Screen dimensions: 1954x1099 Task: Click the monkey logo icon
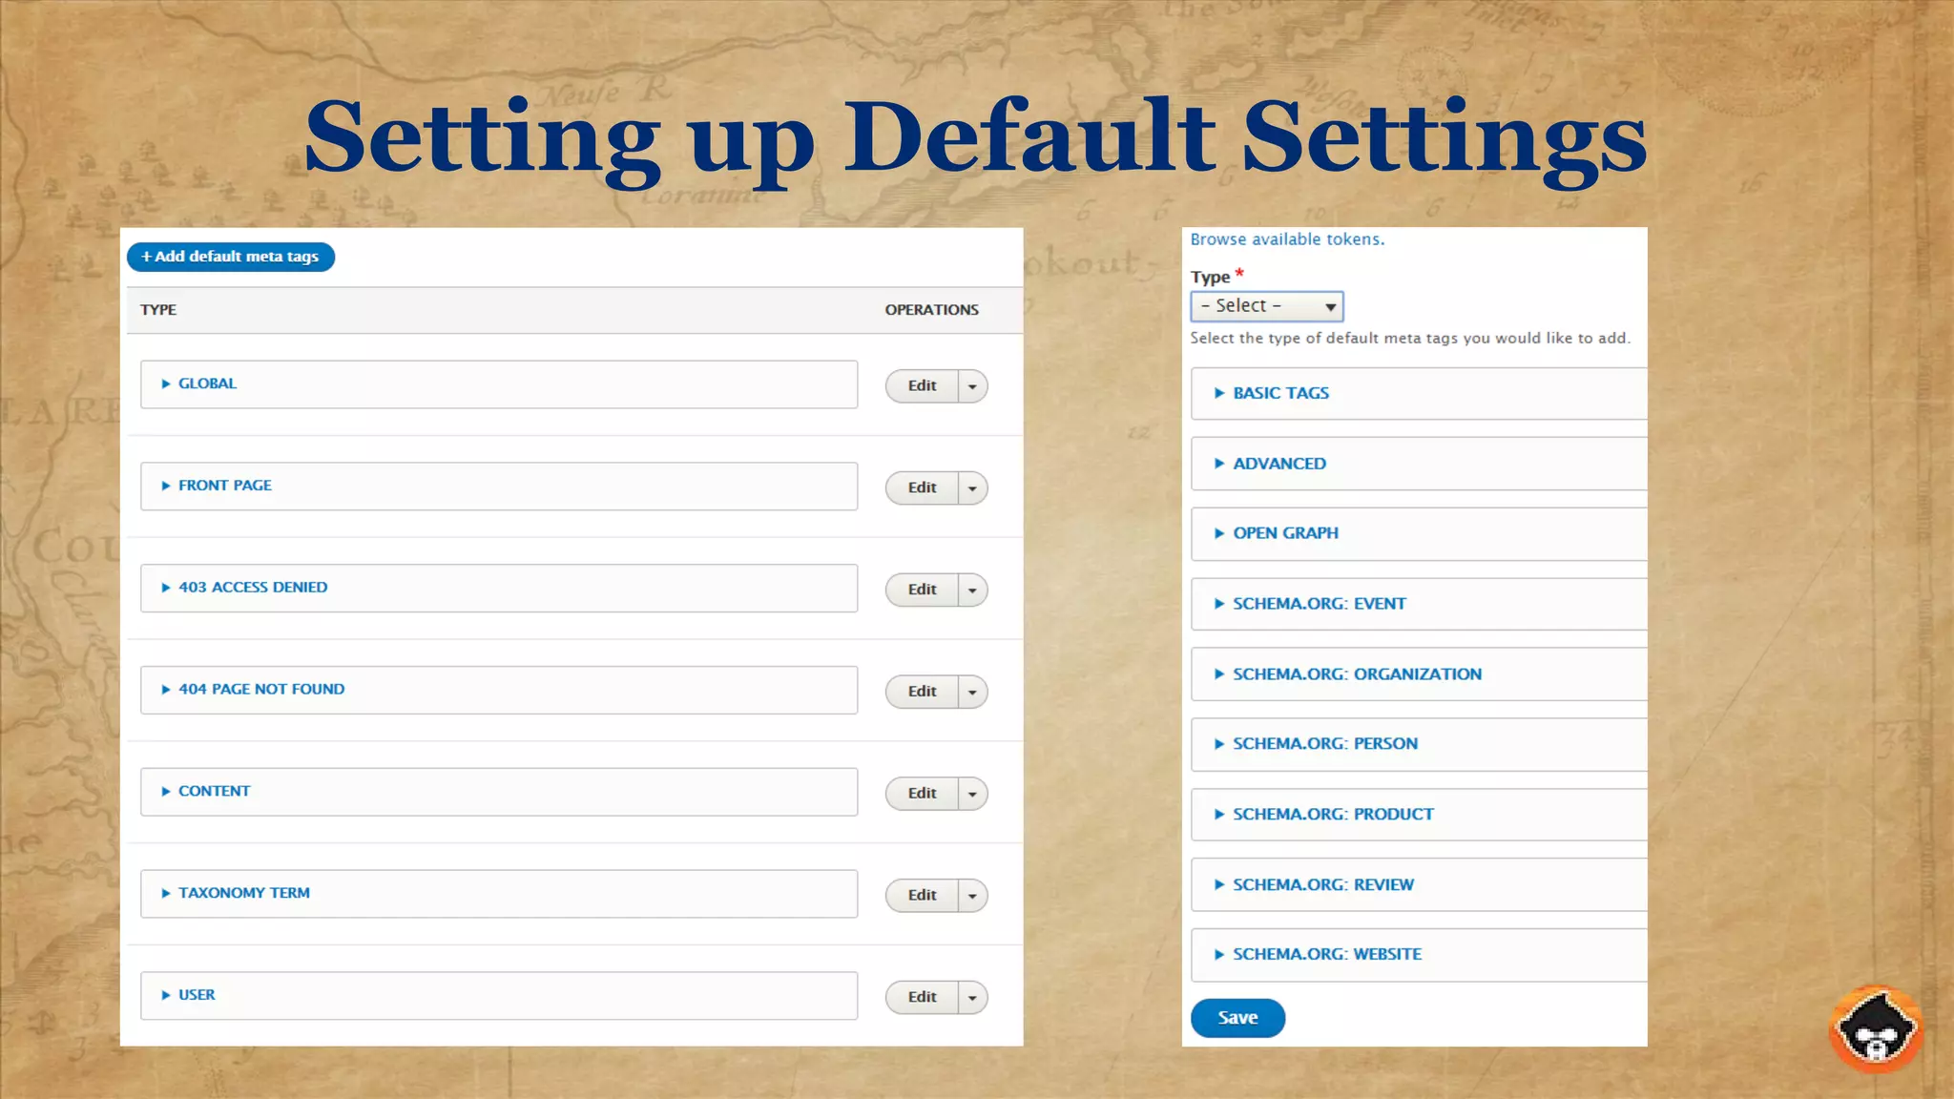pyautogui.click(x=1876, y=1029)
